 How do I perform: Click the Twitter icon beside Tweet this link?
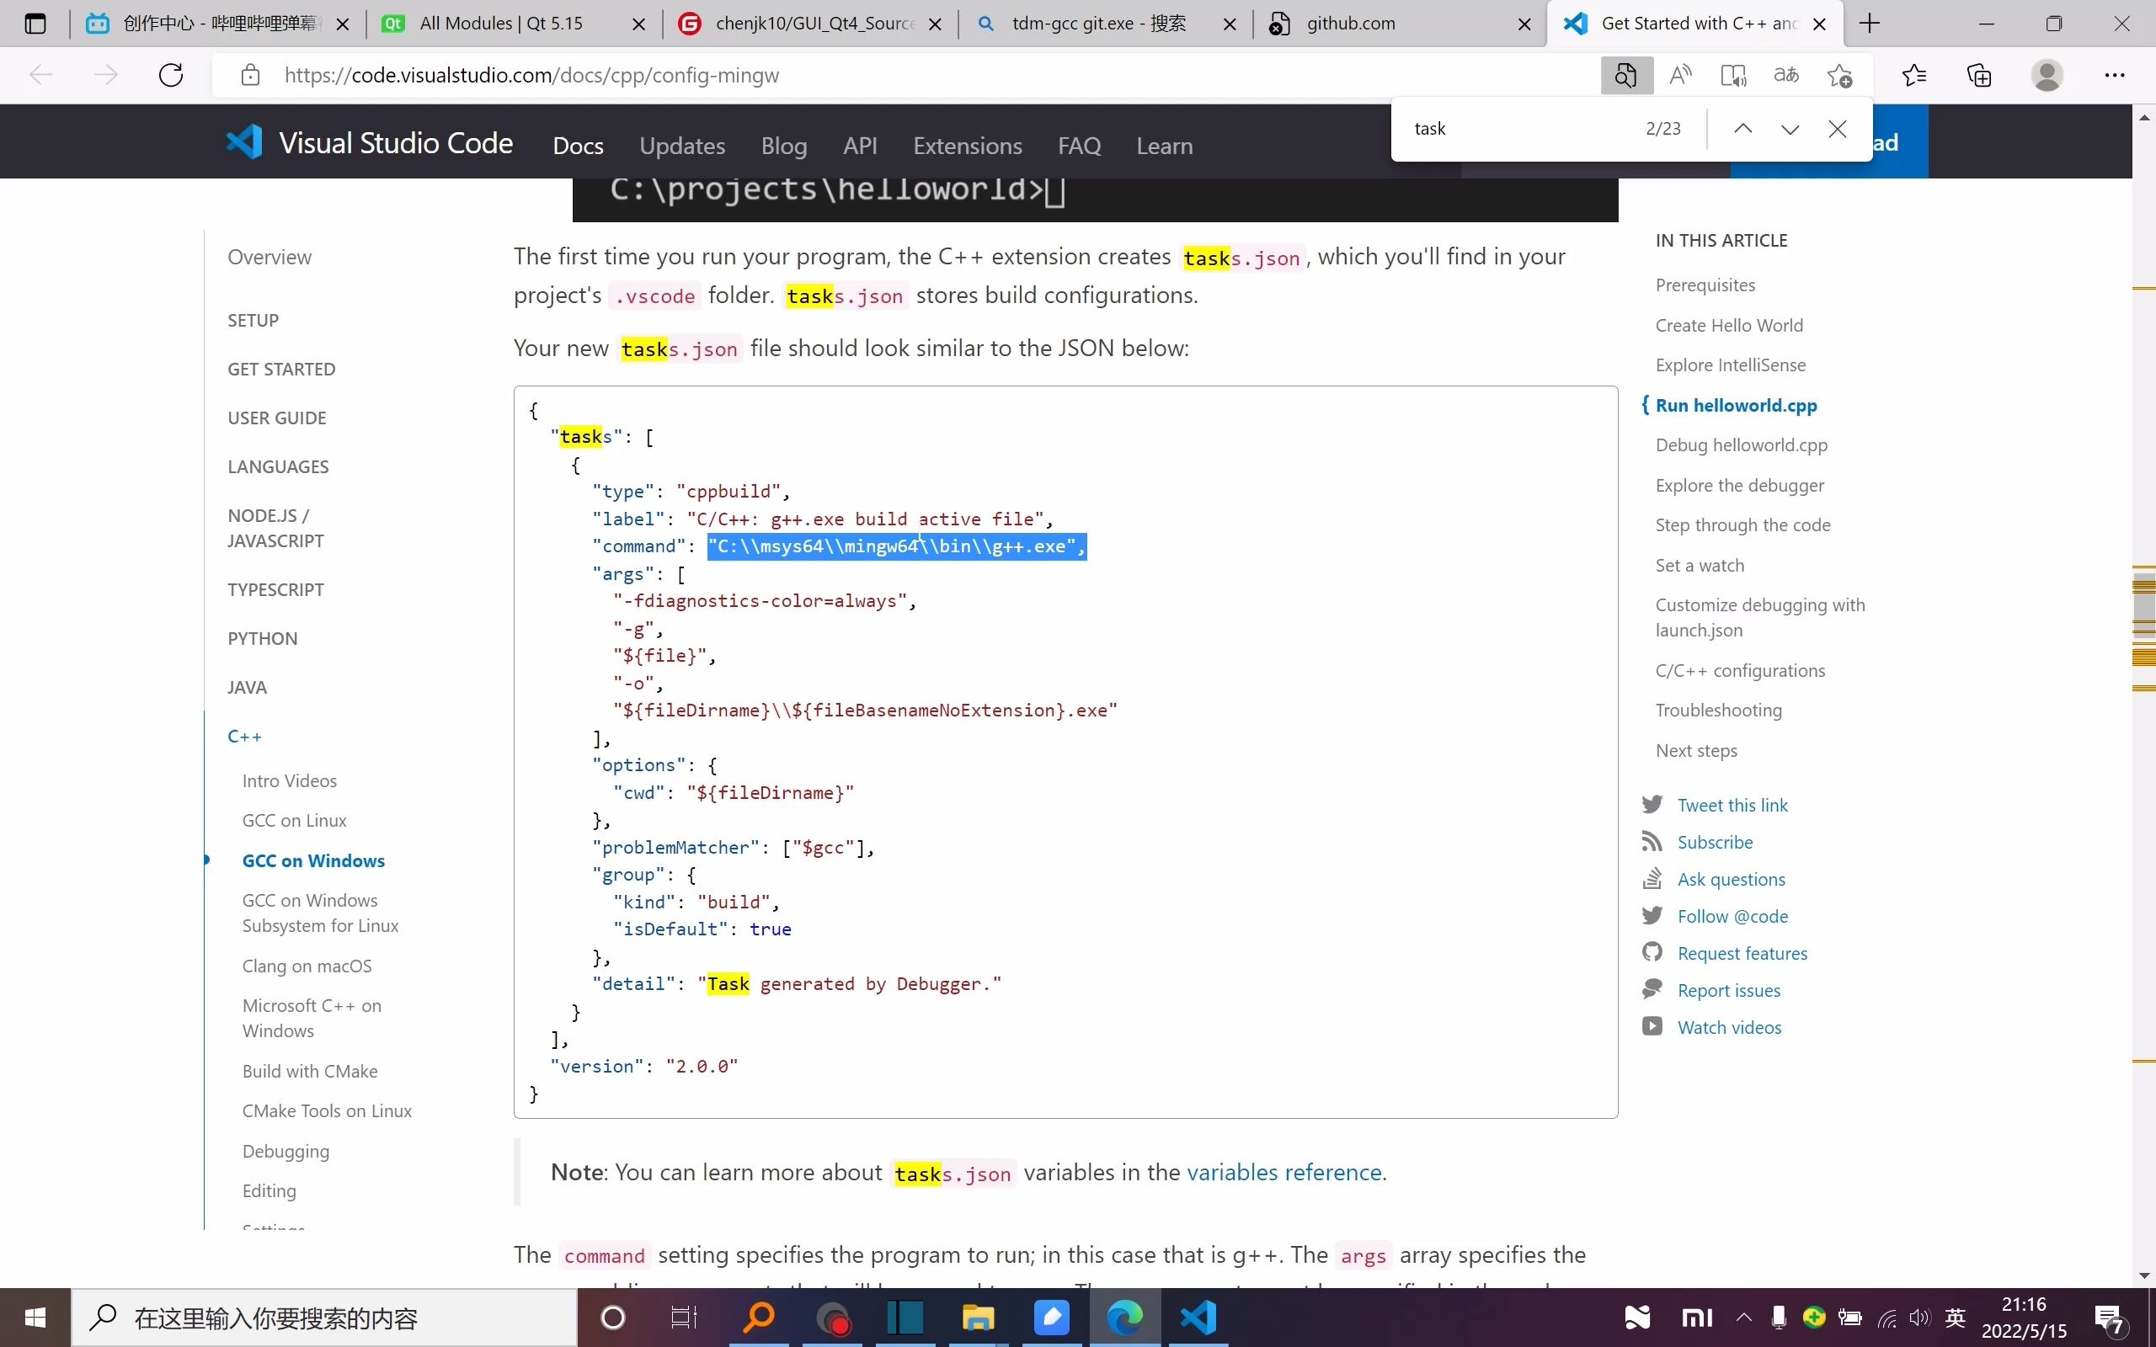point(1652,803)
